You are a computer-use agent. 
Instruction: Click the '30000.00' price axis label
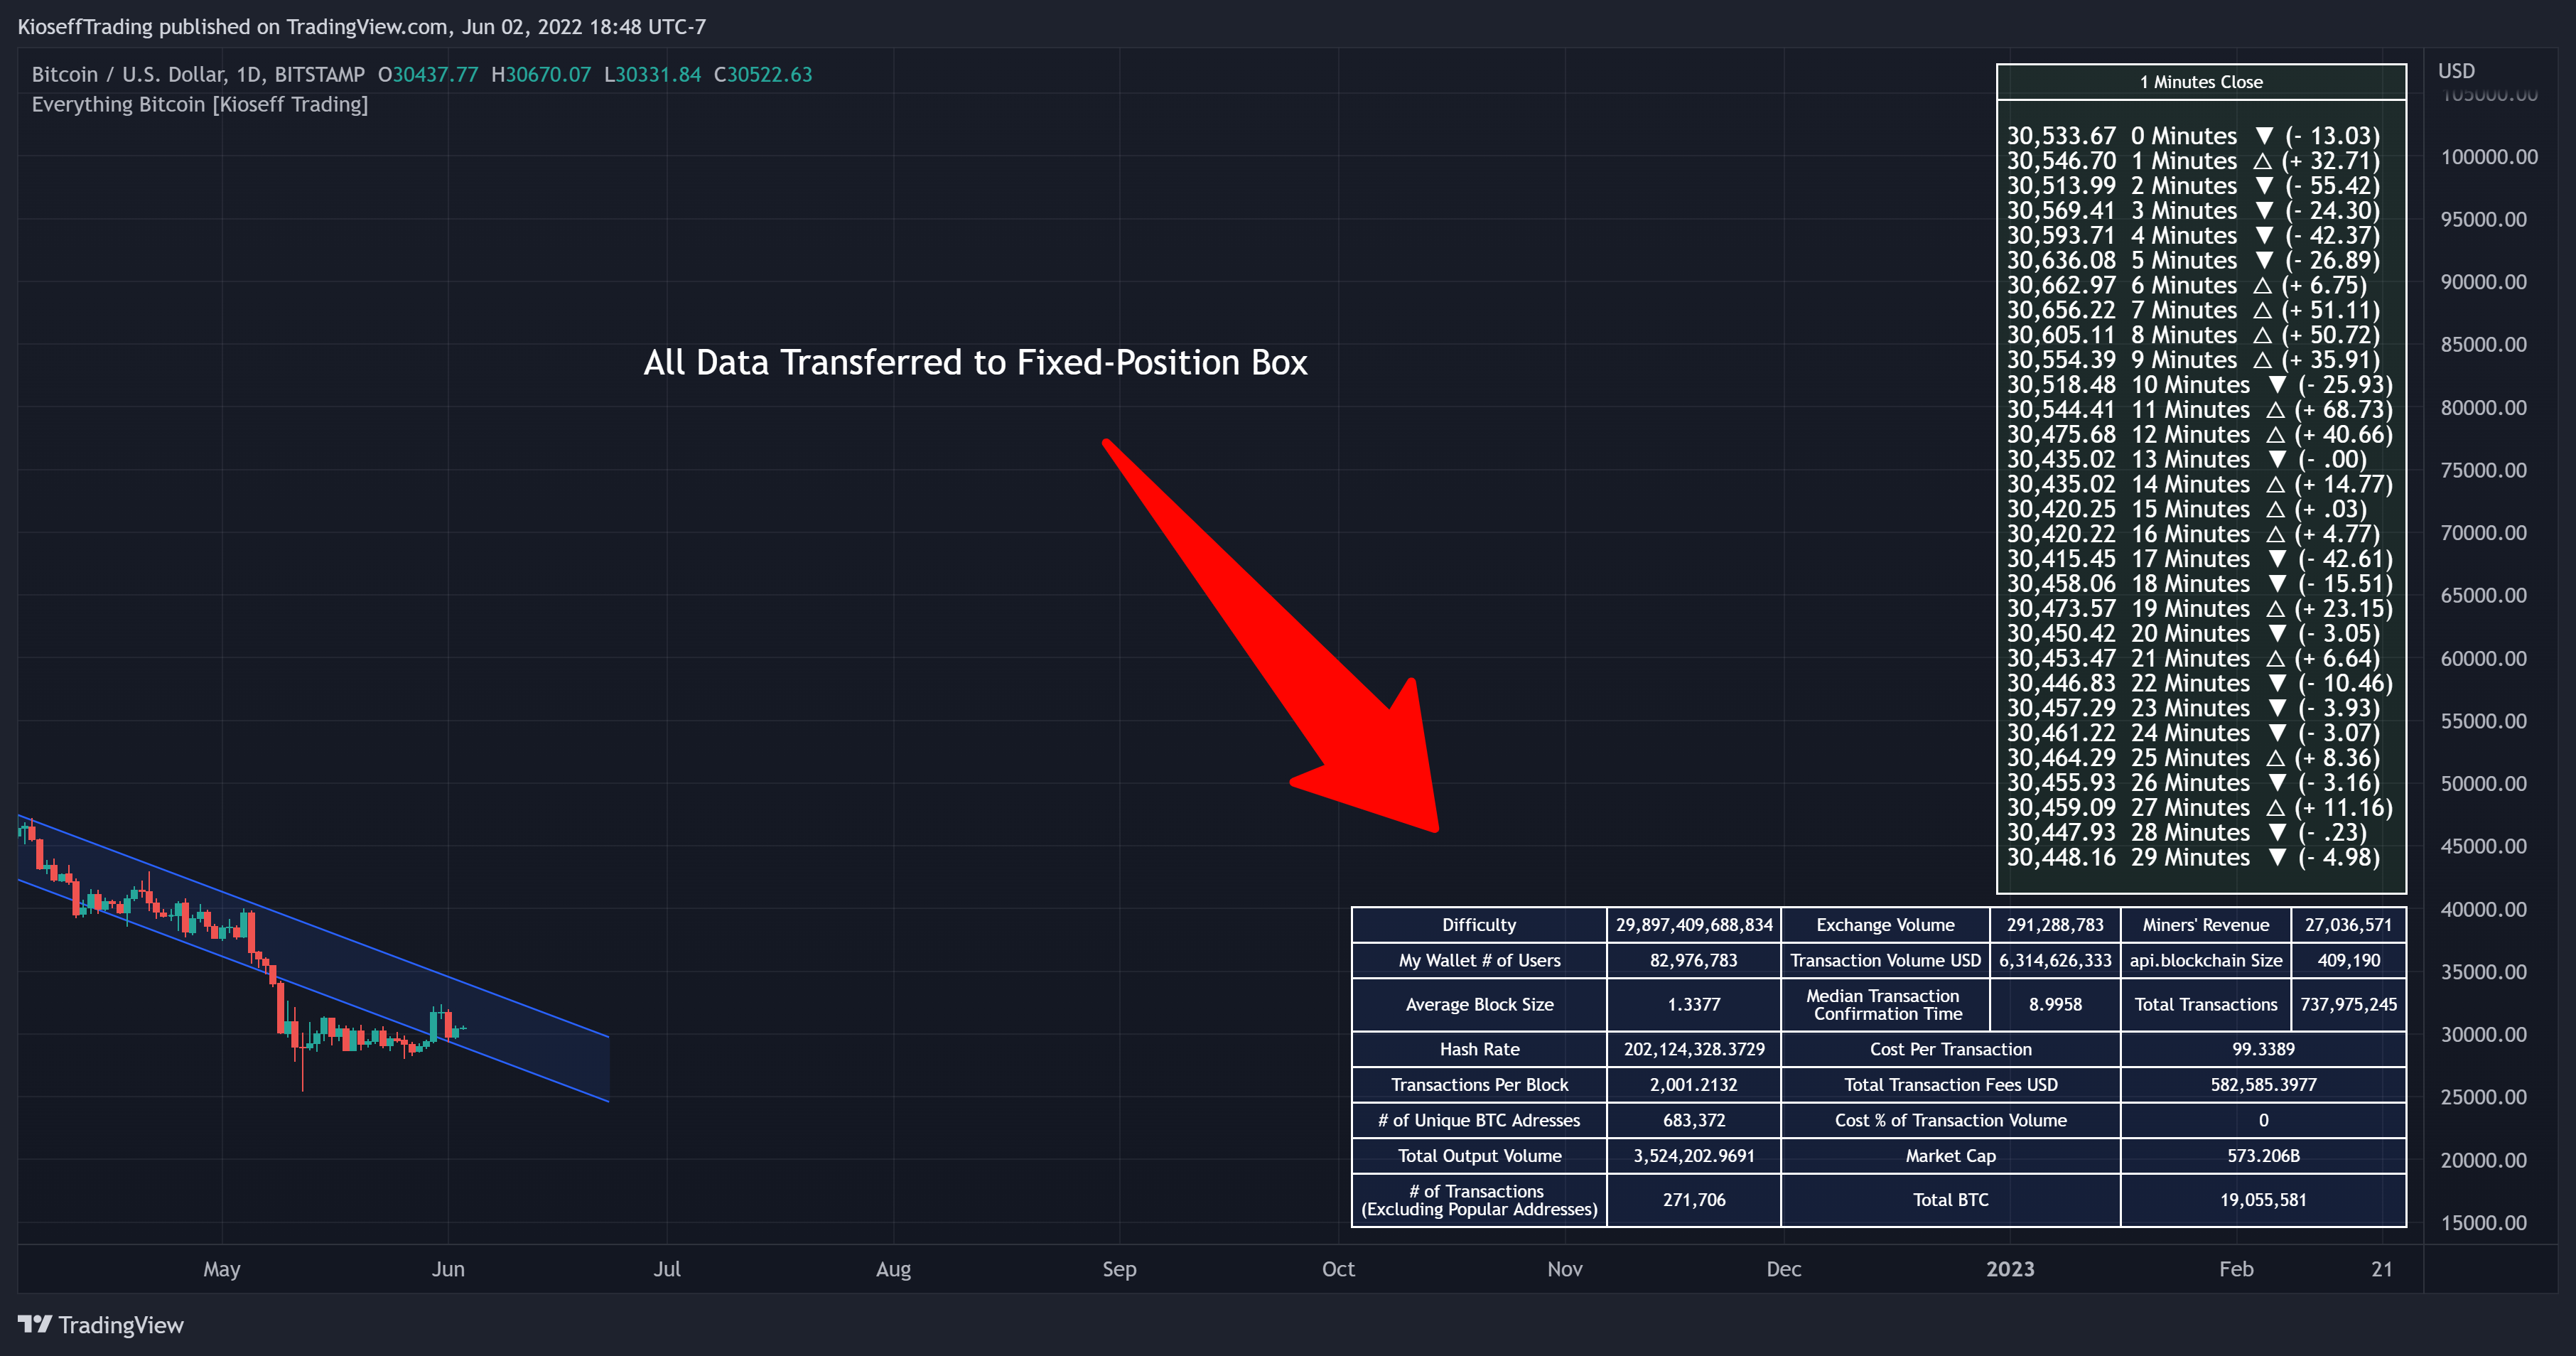2483,1035
